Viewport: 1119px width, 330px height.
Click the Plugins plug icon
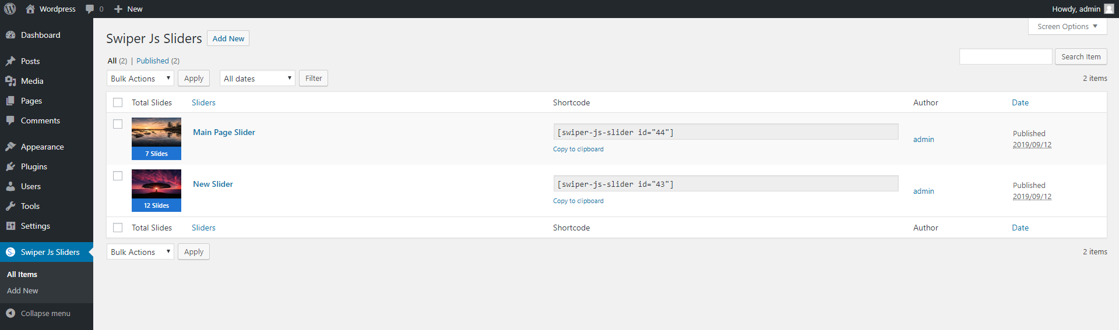[x=10, y=166]
